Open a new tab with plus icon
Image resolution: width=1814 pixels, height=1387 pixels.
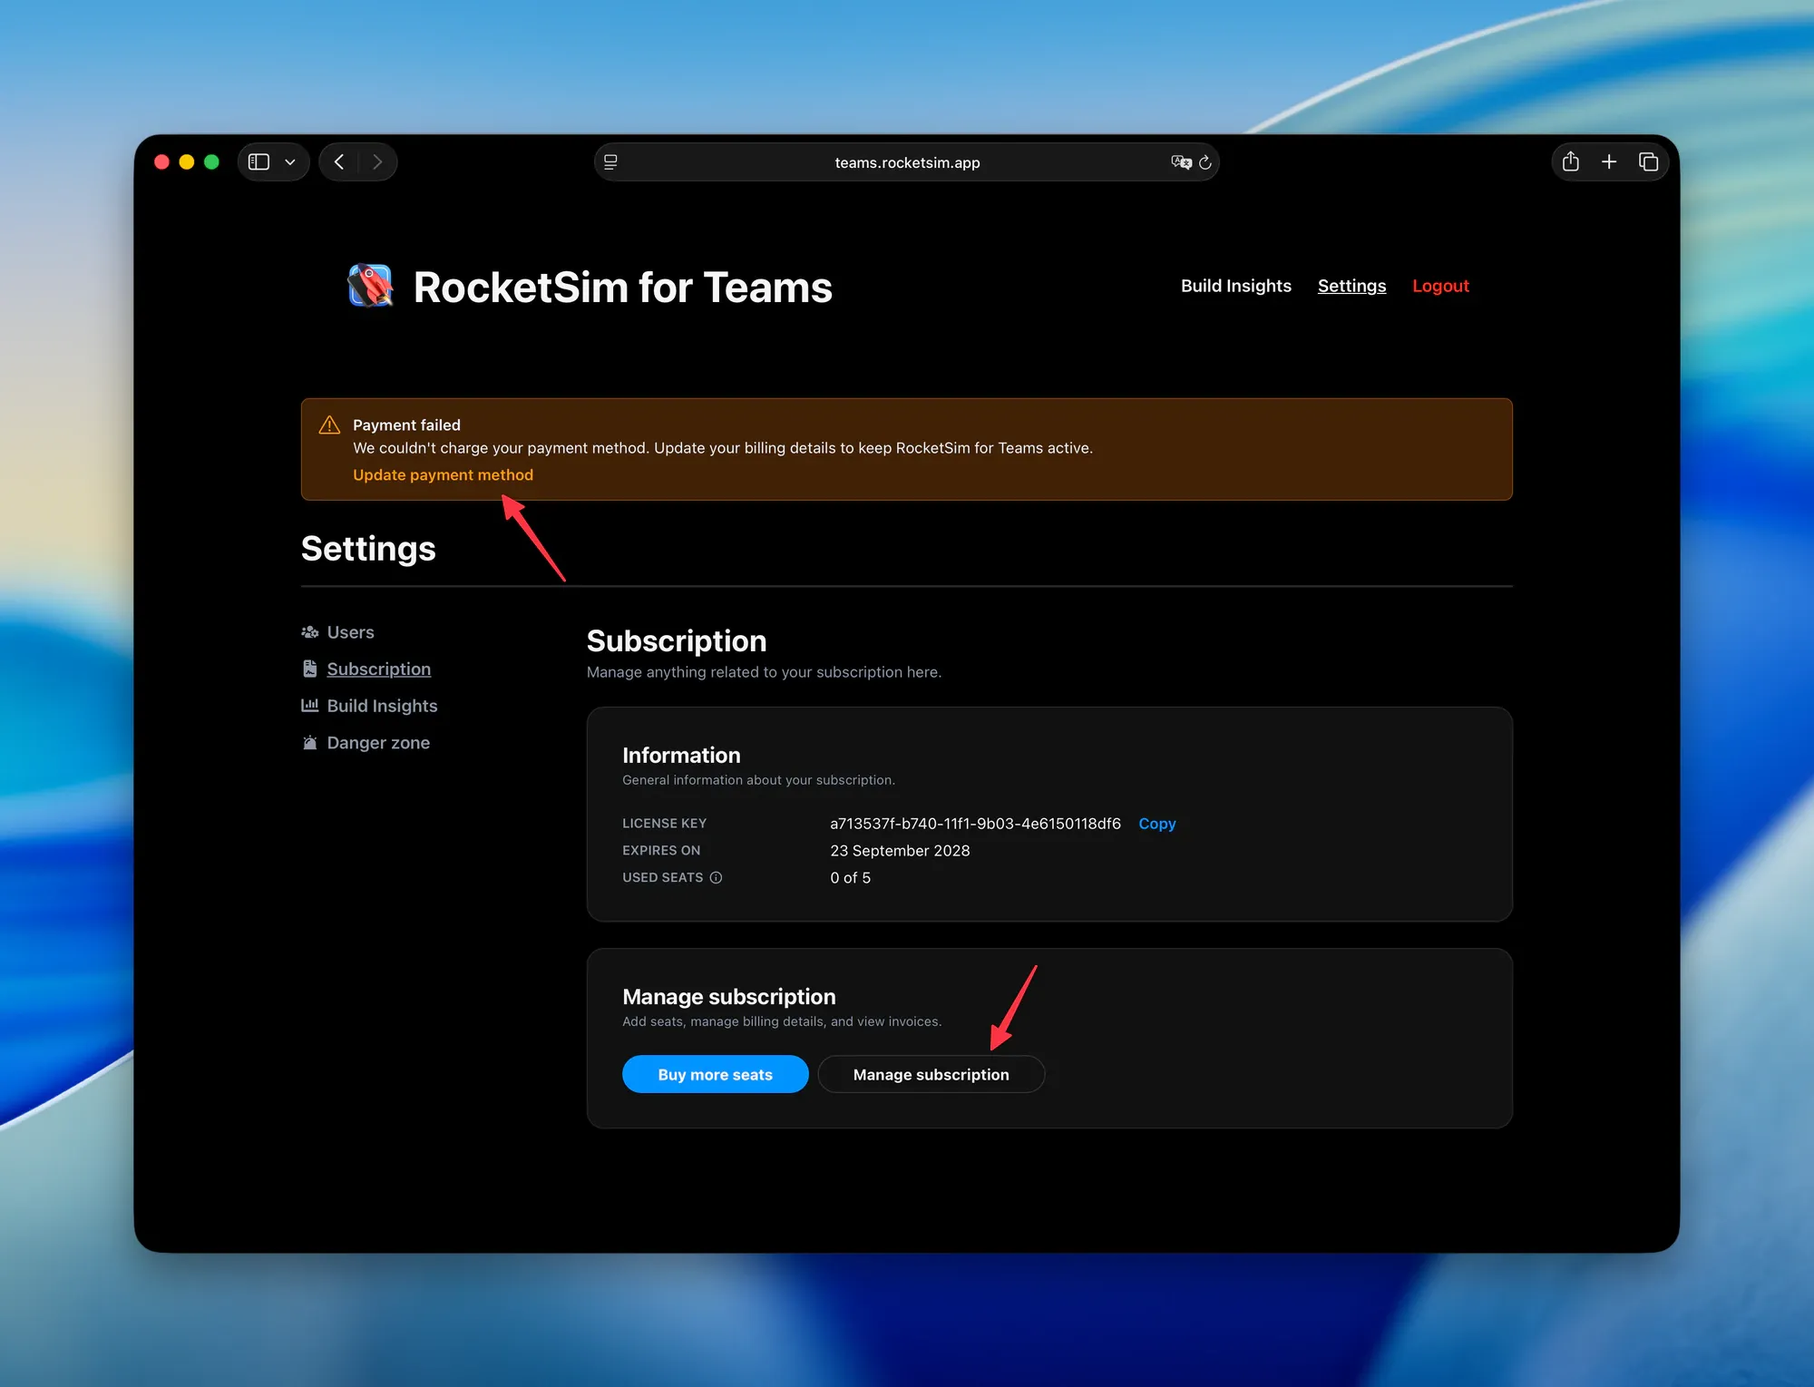[x=1609, y=161]
